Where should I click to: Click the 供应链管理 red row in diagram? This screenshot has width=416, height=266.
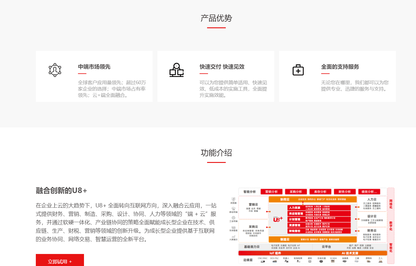coord(319,214)
